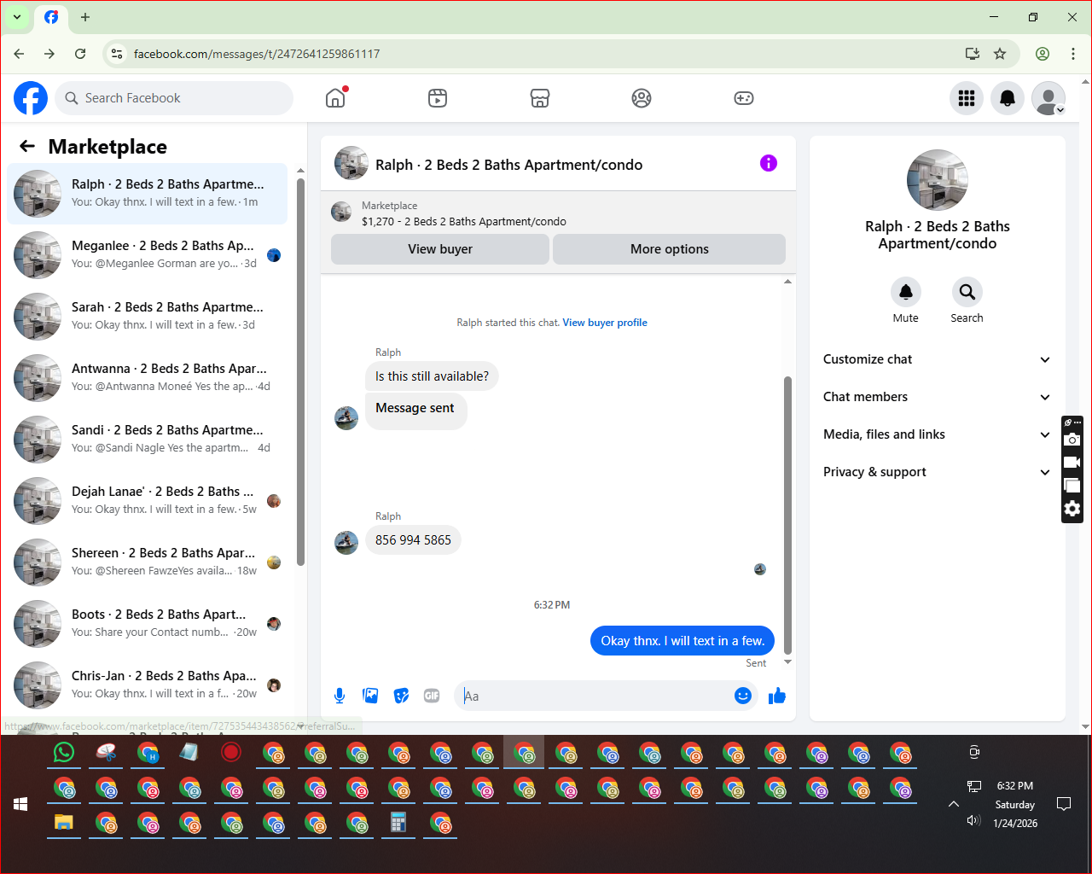
Task: Open View buyer profile link
Action: (x=605, y=323)
